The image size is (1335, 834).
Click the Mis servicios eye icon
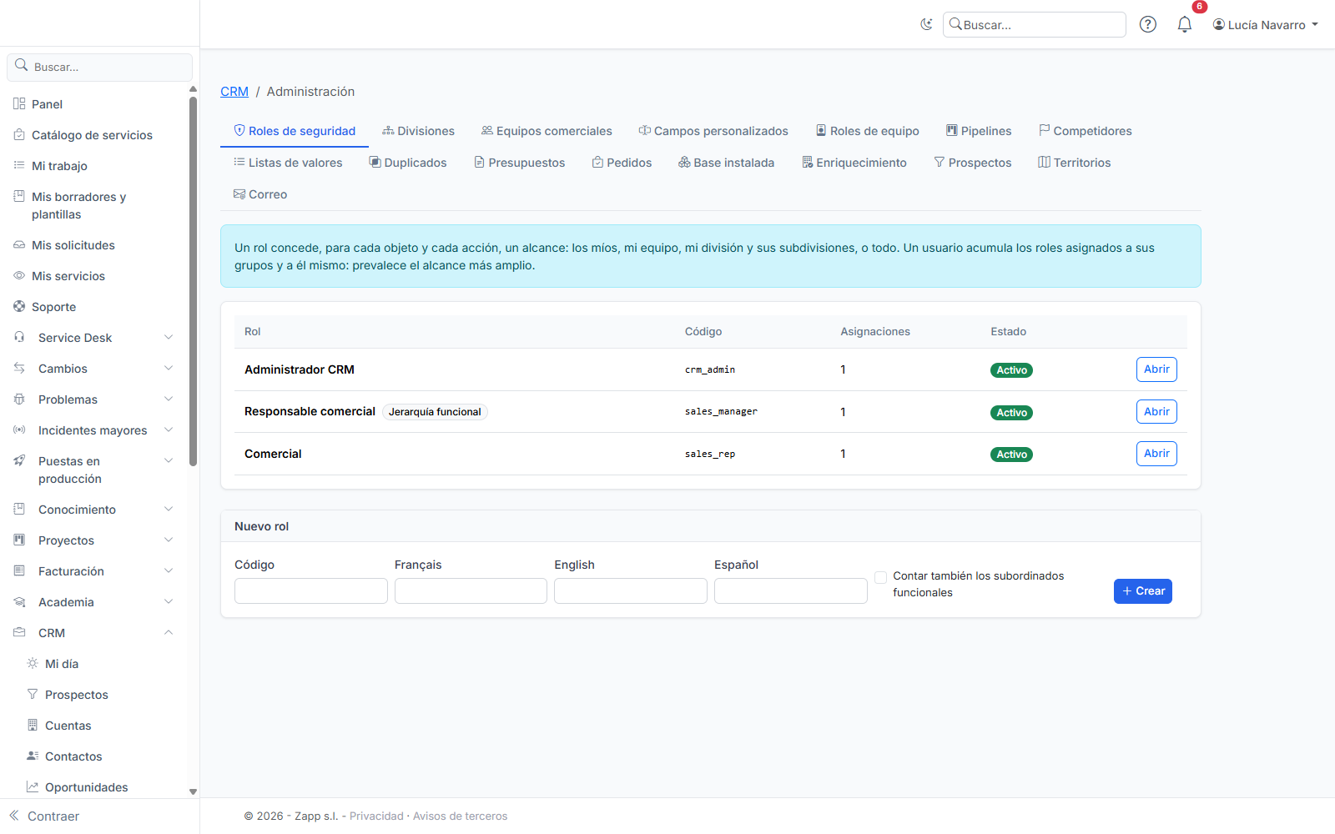tap(19, 275)
